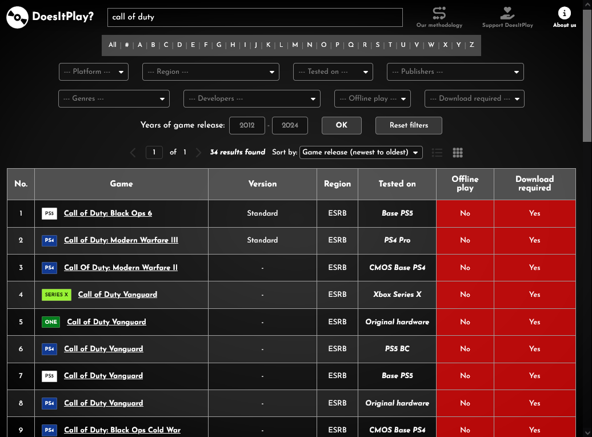Go to previous results page arrow
This screenshot has height=437, width=592.
click(133, 152)
